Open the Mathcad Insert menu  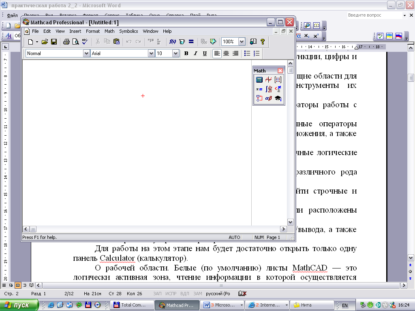coord(75,31)
